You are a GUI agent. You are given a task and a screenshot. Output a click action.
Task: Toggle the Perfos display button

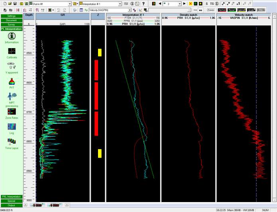[222, 10]
